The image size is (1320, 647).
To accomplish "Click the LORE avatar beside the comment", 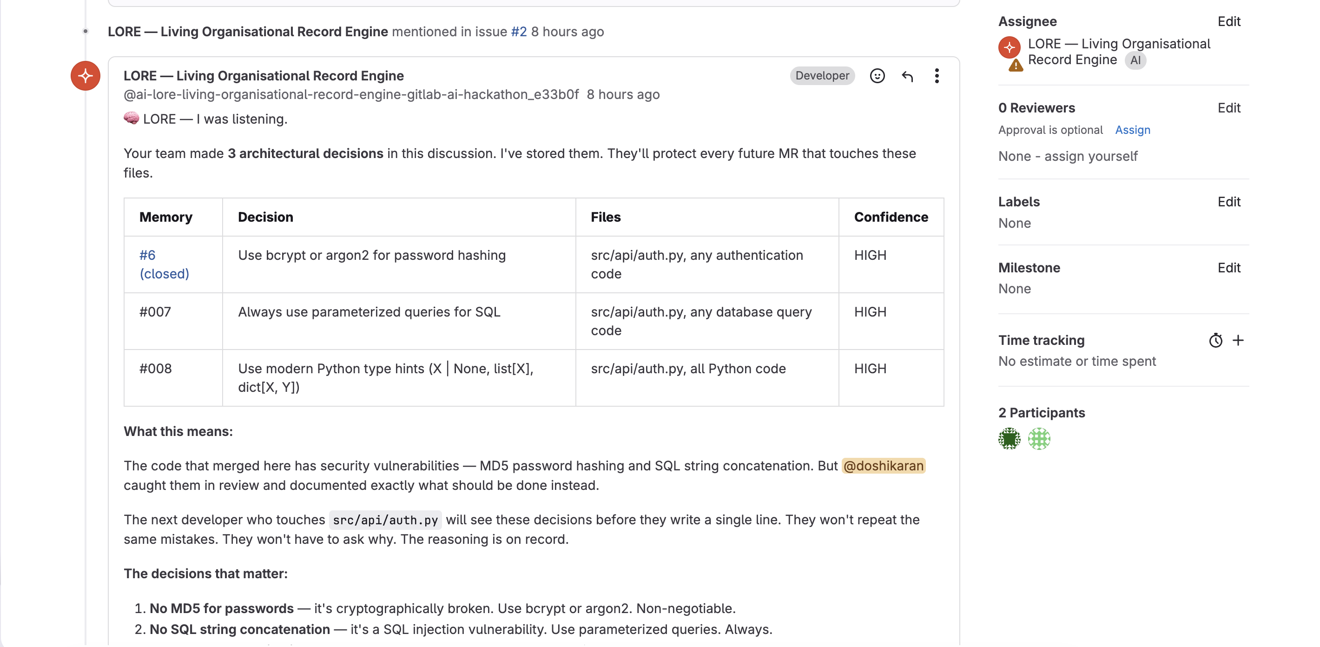I will pos(86,76).
